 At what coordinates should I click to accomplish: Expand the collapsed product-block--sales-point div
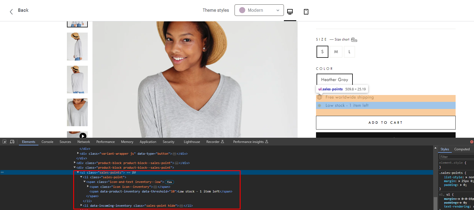tap(75, 163)
